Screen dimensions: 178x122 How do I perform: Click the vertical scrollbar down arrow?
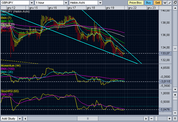click(175, 89)
